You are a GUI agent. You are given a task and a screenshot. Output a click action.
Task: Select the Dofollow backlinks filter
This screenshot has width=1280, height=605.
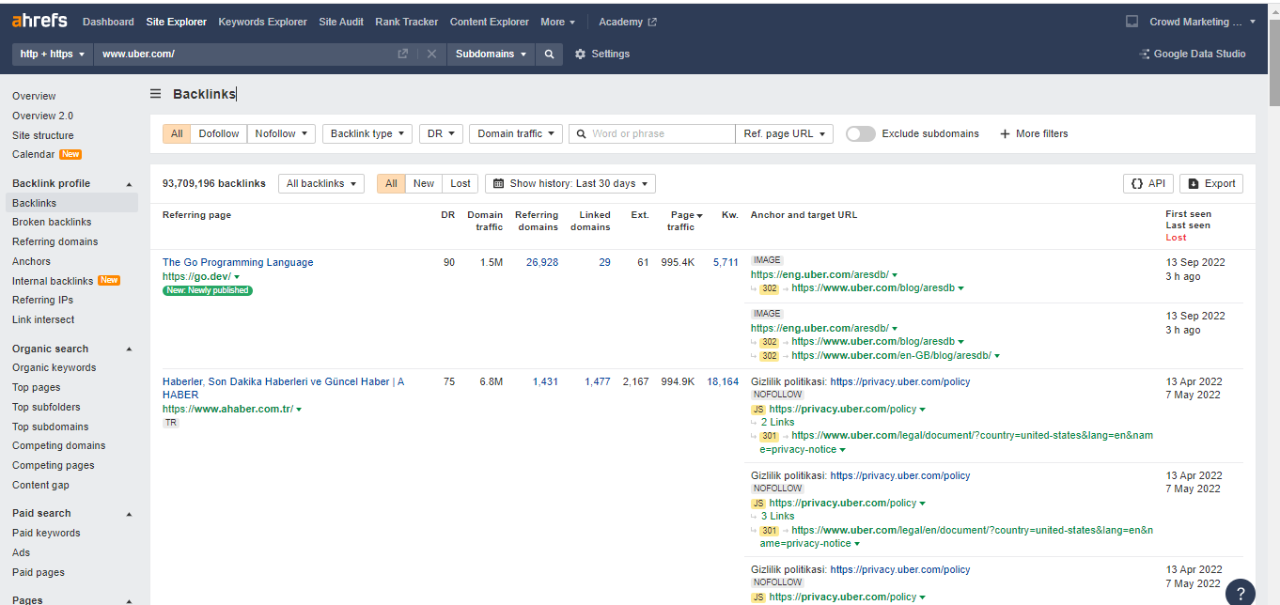click(218, 133)
